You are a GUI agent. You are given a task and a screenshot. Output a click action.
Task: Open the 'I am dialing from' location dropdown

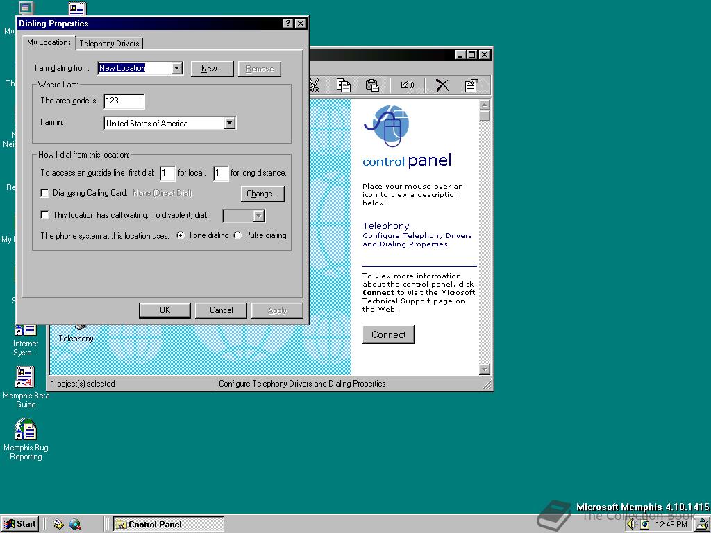[177, 69]
